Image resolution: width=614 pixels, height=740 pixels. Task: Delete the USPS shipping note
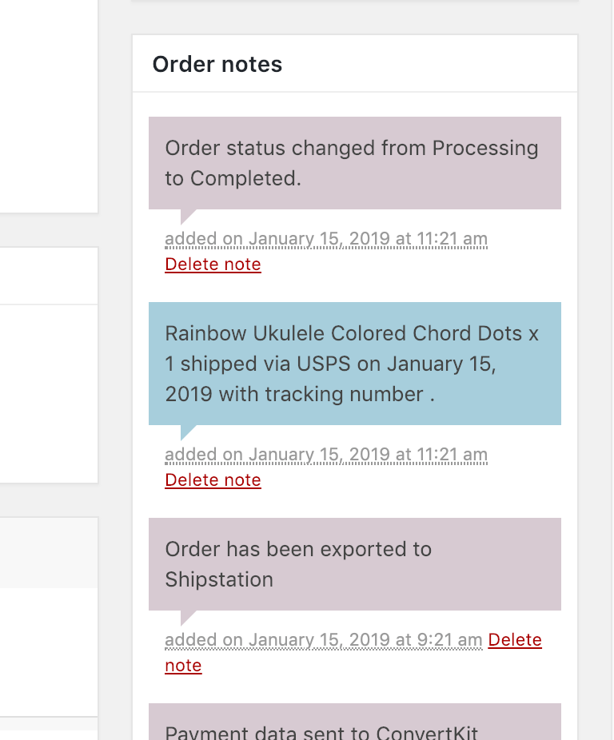[x=213, y=479]
